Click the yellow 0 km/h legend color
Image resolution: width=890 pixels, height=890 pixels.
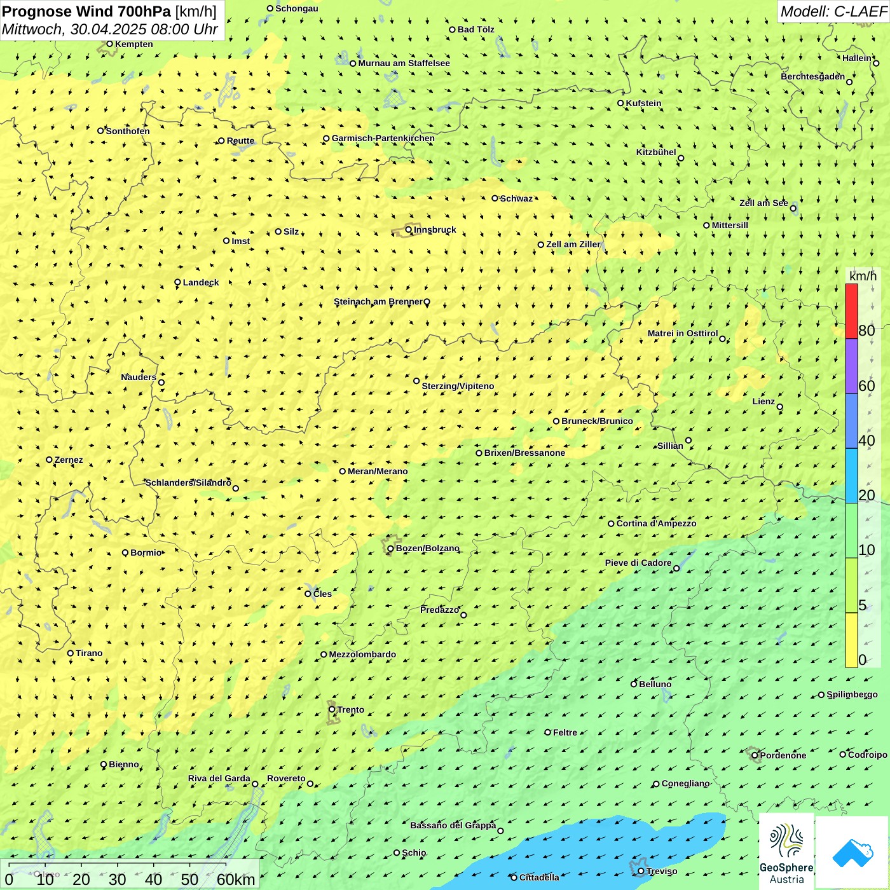point(851,640)
